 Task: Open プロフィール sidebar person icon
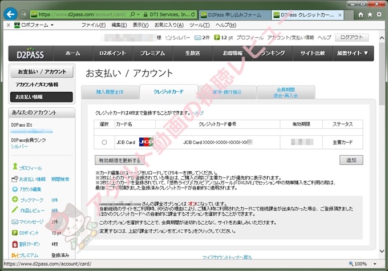(15, 167)
